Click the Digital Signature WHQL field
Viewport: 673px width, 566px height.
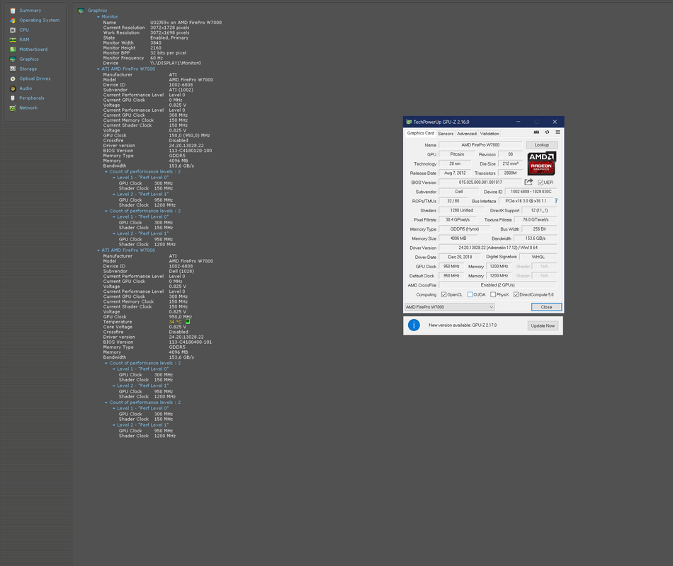click(x=538, y=257)
